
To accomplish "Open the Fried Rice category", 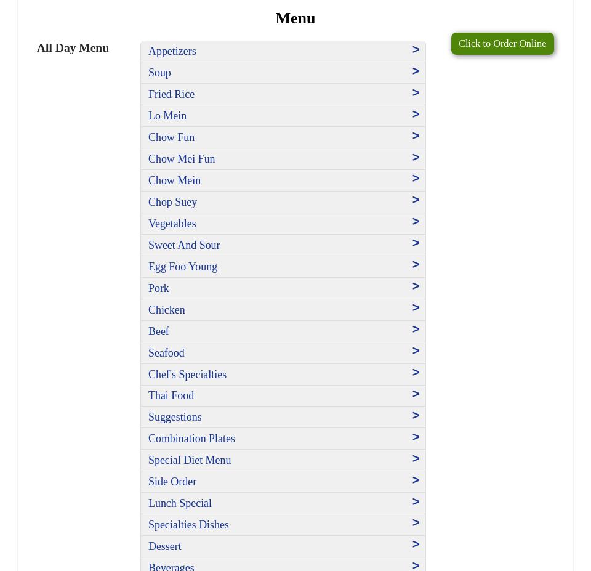I will (171, 94).
